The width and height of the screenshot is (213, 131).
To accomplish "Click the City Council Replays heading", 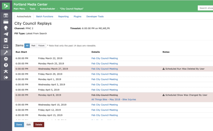I will coord(33,23).
